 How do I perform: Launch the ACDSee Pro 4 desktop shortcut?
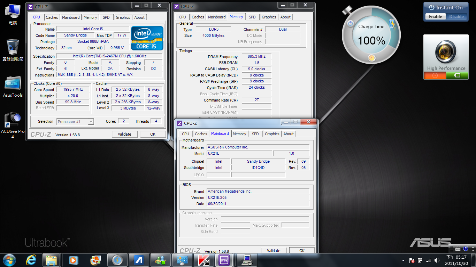tap(13, 124)
